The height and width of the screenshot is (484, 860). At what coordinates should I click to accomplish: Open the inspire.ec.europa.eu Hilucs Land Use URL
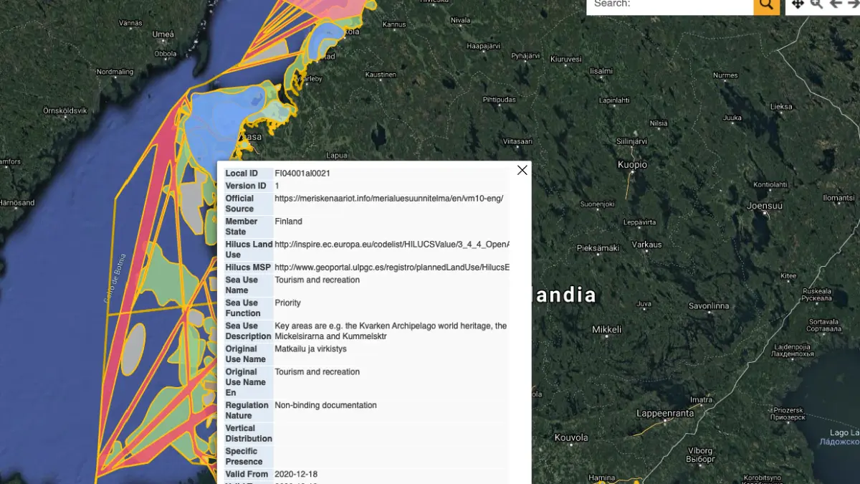click(391, 245)
